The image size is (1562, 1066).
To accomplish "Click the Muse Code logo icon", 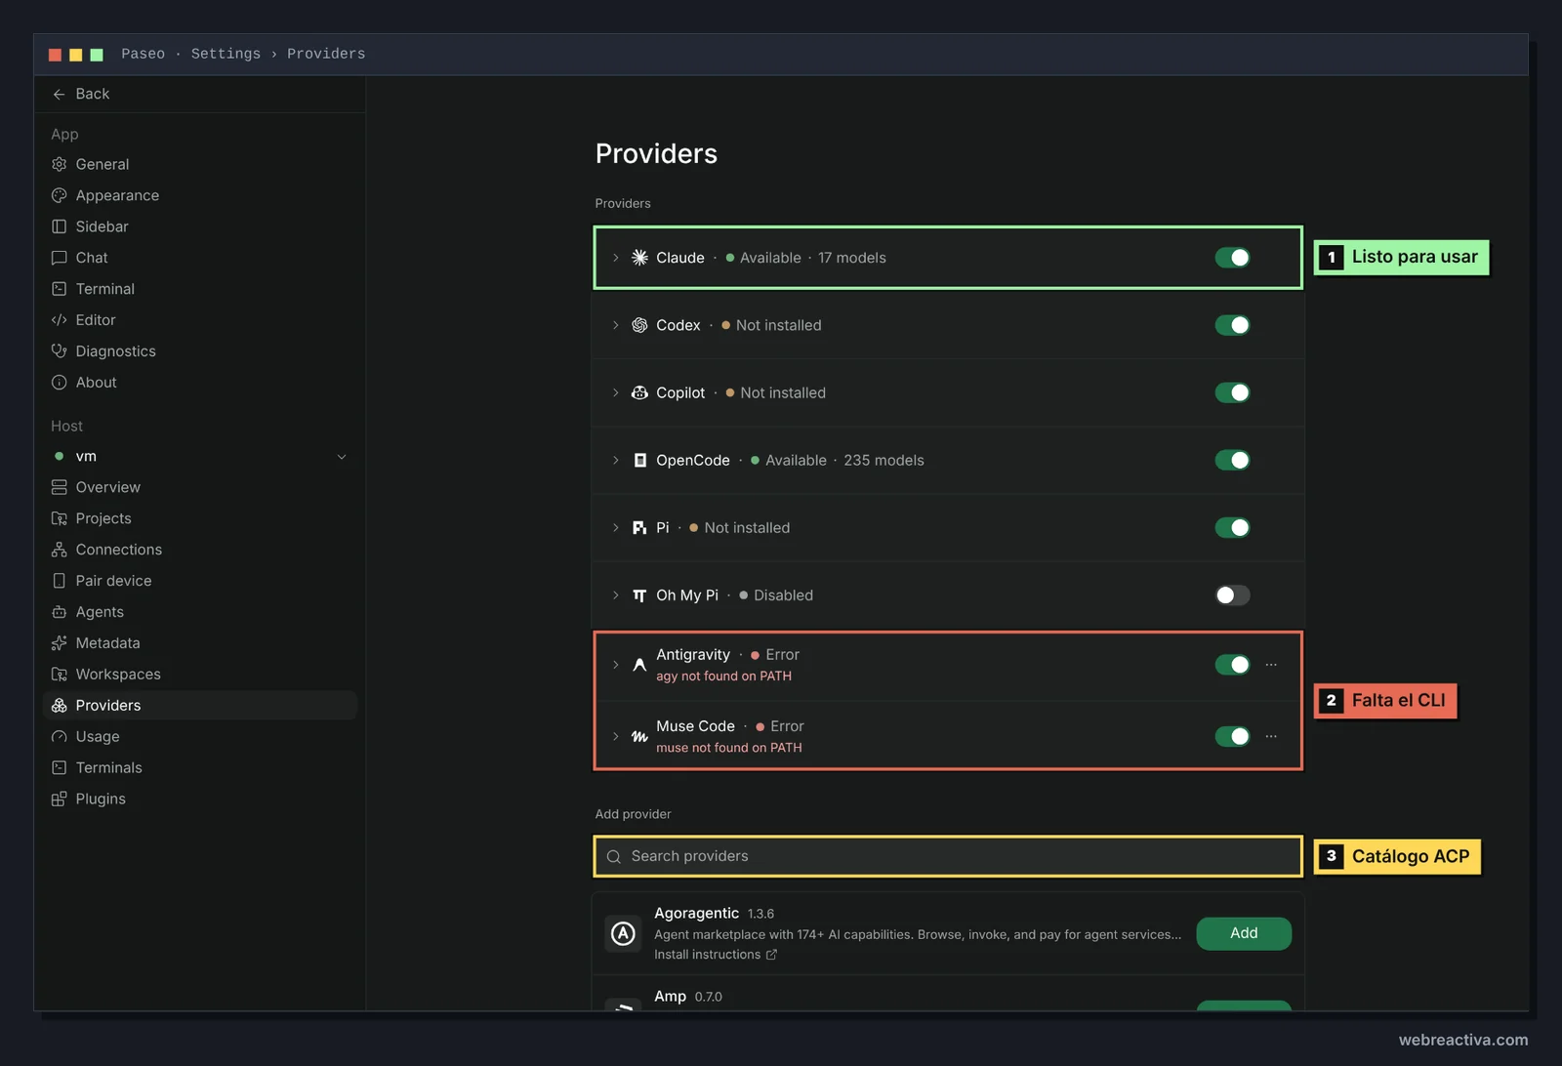I will click(639, 736).
